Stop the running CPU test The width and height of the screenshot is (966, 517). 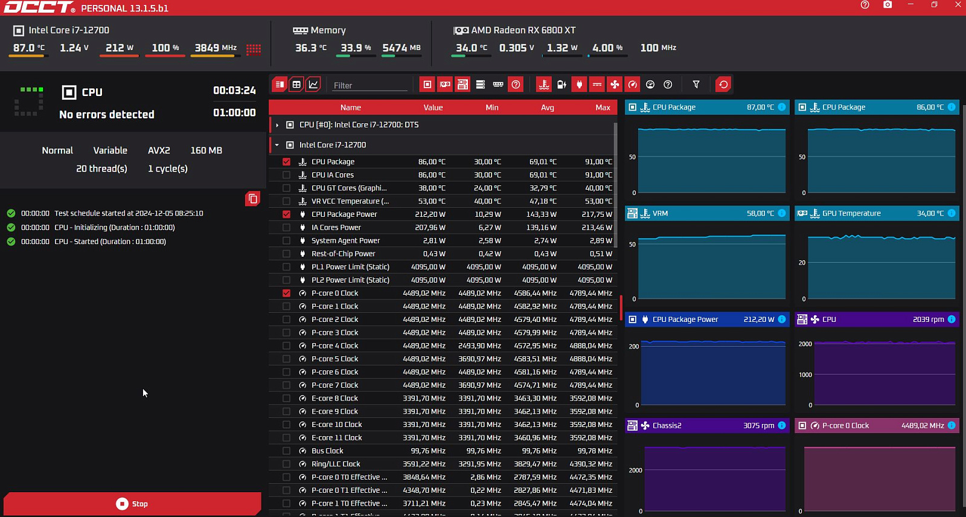(132, 504)
